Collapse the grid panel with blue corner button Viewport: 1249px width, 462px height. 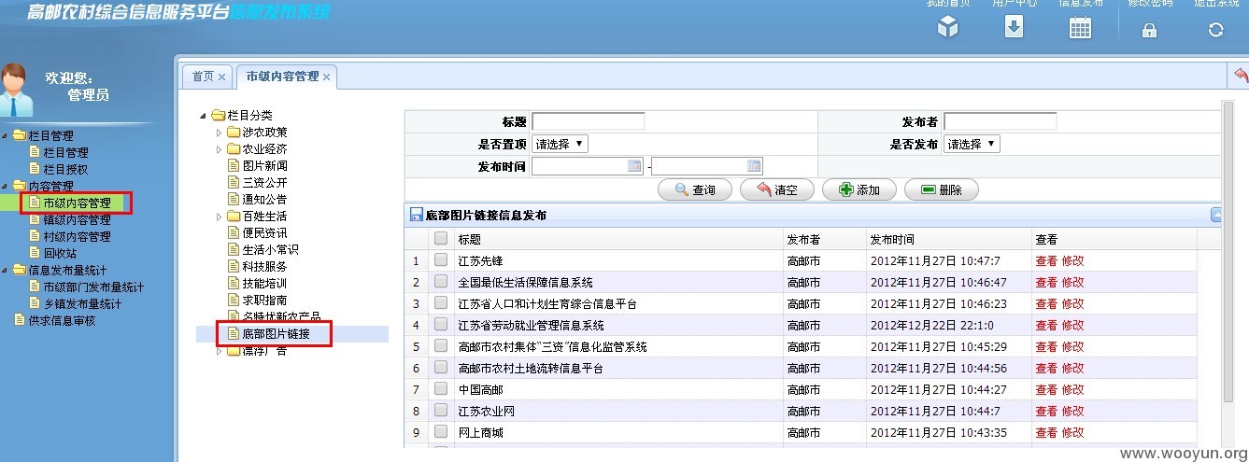pos(1215,215)
